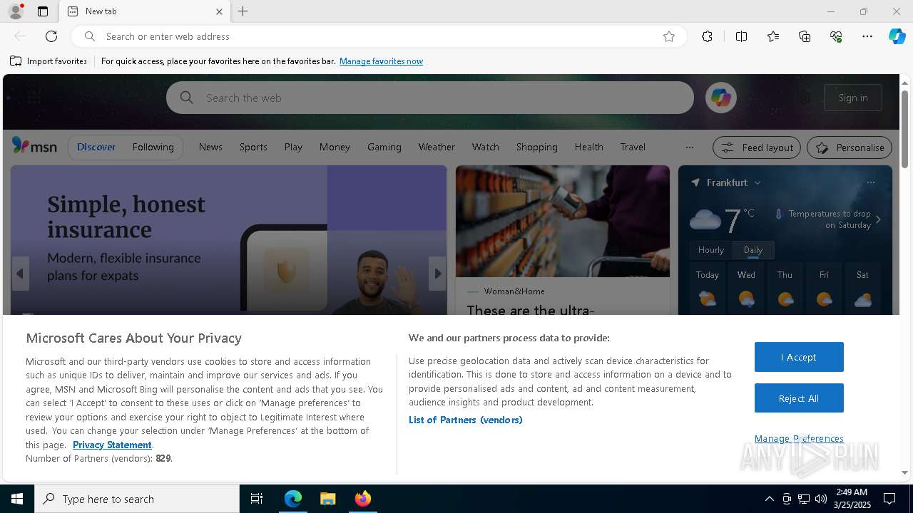
Task: Select the Following tab
Action: click(153, 147)
